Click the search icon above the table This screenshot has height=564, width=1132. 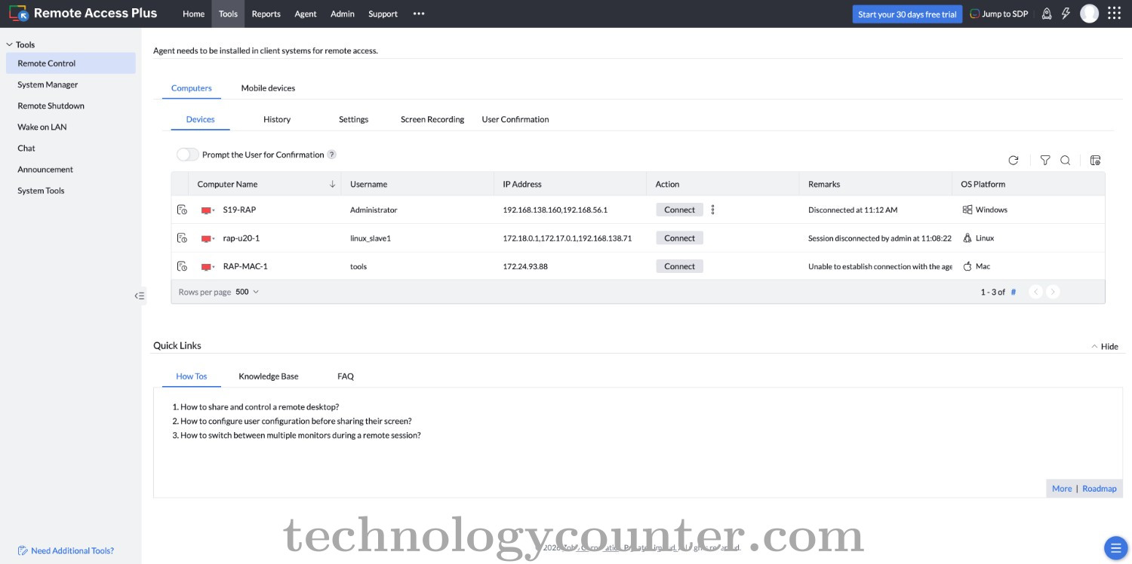coord(1066,160)
